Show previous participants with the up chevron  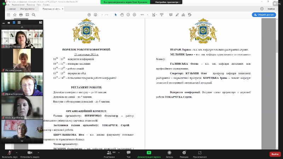pos(22,27)
